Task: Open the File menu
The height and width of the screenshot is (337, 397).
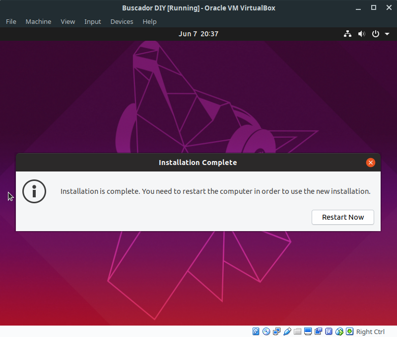Action: pyautogui.click(x=11, y=22)
